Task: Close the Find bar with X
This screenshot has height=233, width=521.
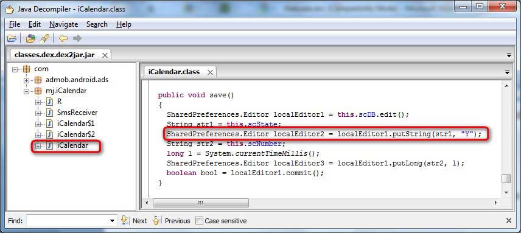Action: (509, 221)
